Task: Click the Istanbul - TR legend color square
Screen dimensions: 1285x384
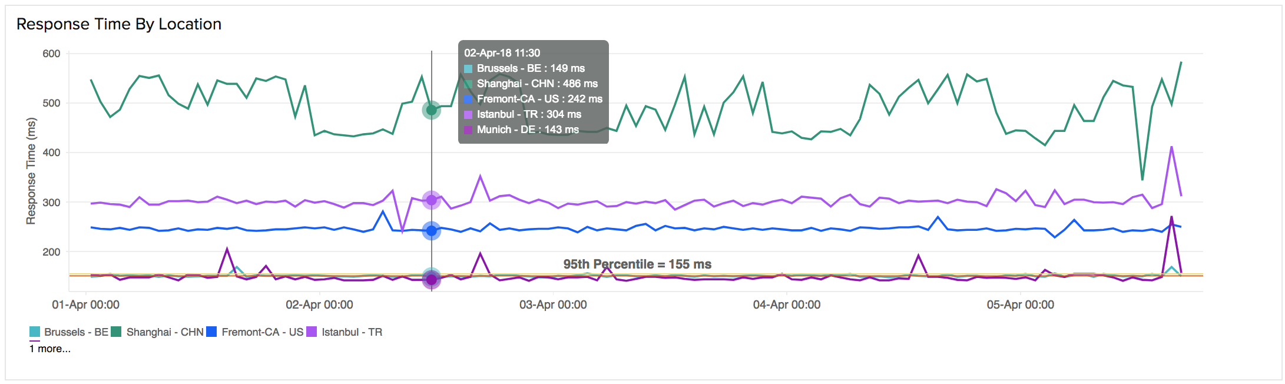Action: (312, 332)
